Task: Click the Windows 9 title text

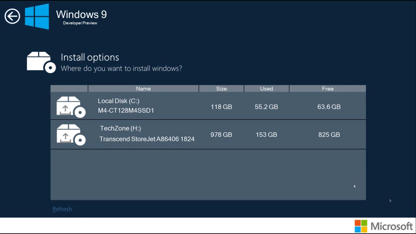Action: point(81,14)
